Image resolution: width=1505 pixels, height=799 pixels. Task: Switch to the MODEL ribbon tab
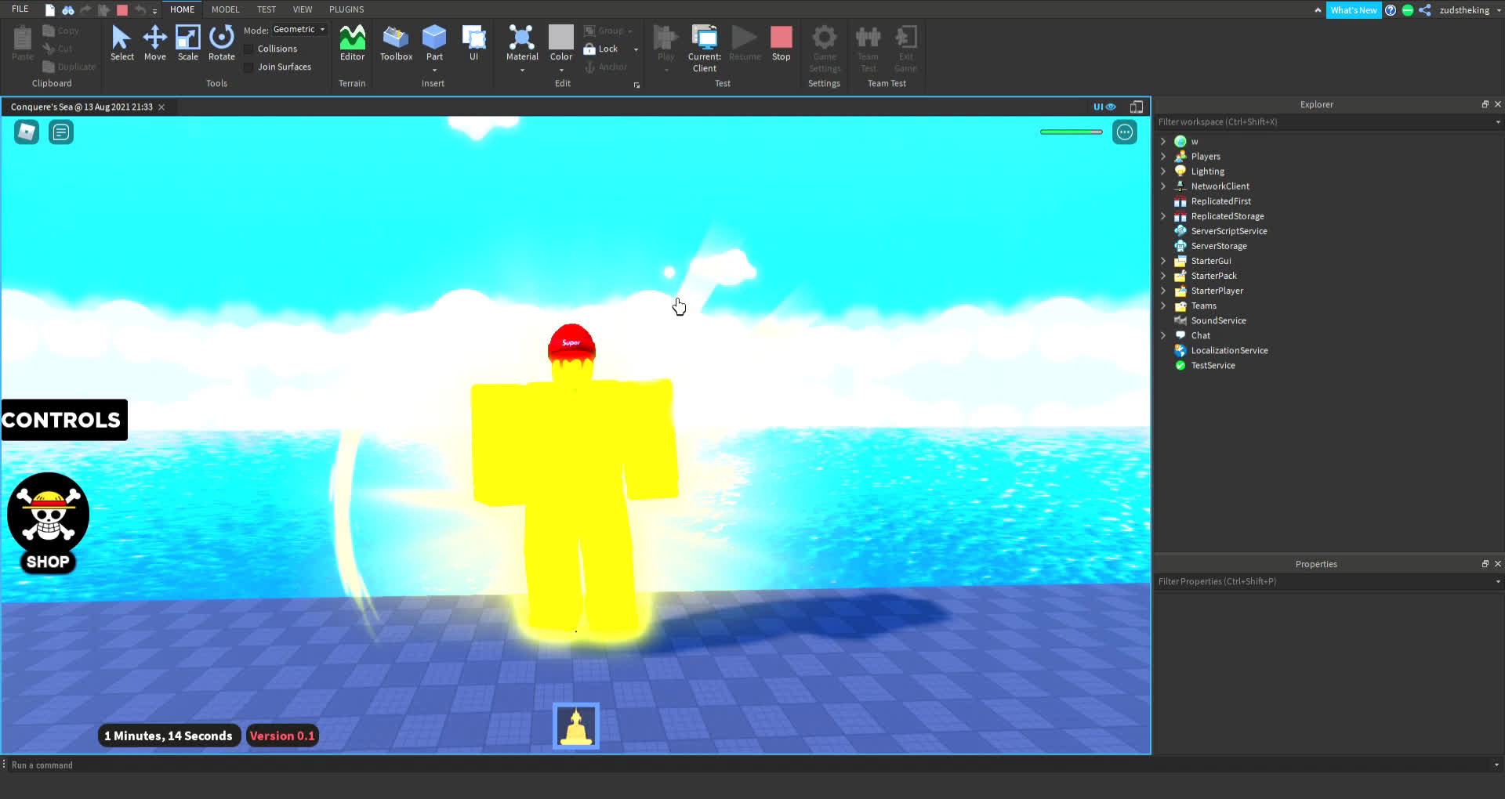click(225, 9)
